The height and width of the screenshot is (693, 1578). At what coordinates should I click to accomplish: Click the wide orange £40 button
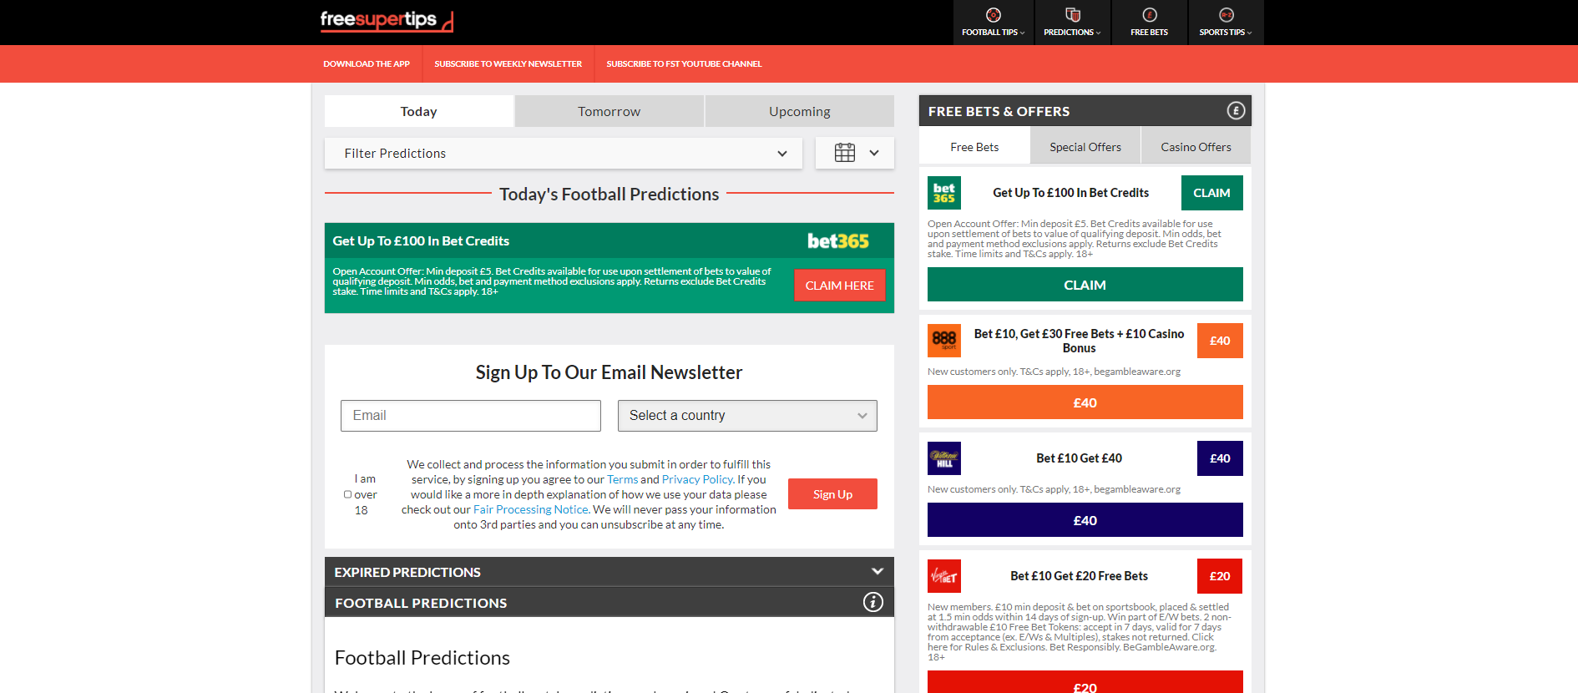(1085, 402)
